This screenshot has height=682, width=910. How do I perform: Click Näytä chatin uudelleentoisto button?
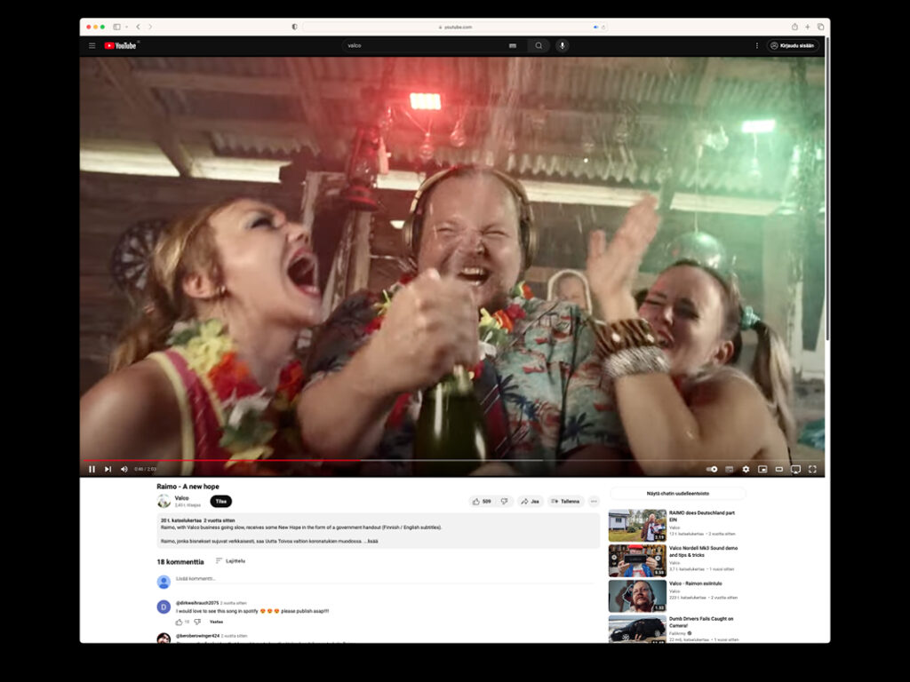click(x=677, y=494)
